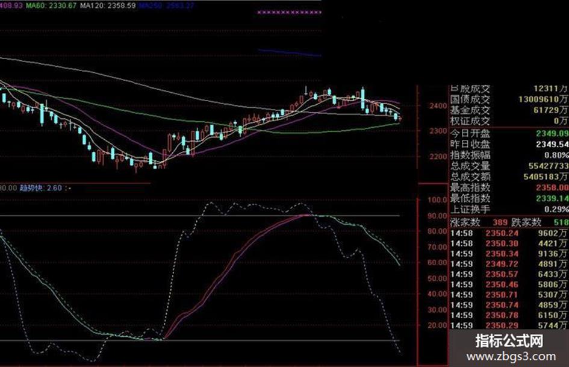
Task: Select the 50.00 indicator axis label
Action: (x=437, y=278)
